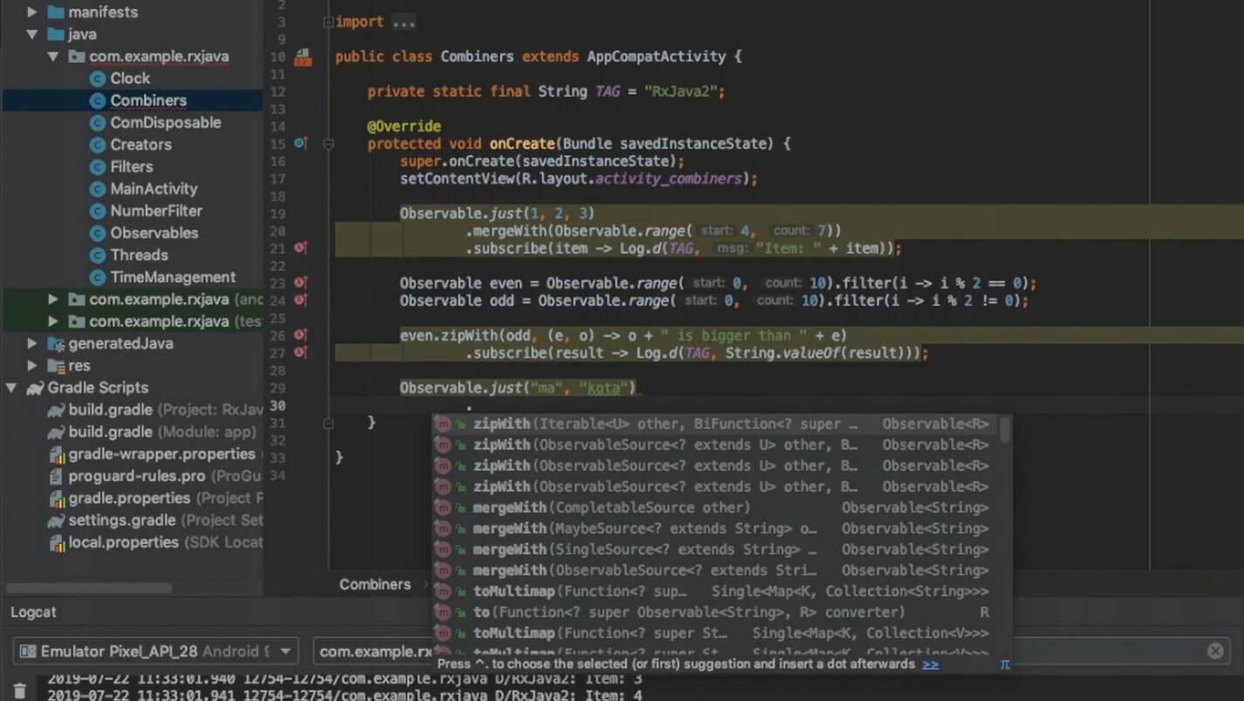This screenshot has width=1244, height=701.
Task: Click the >> link in the completion hint
Action: pyautogui.click(x=930, y=664)
